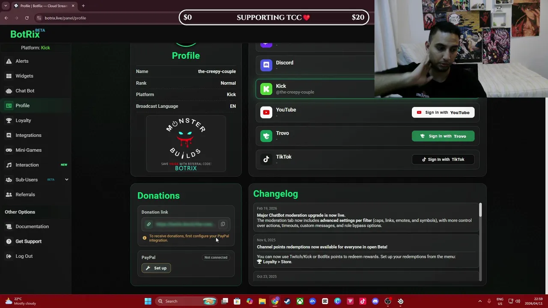Click the blurred donation link field
This screenshot has width=548, height=308.
click(186, 224)
